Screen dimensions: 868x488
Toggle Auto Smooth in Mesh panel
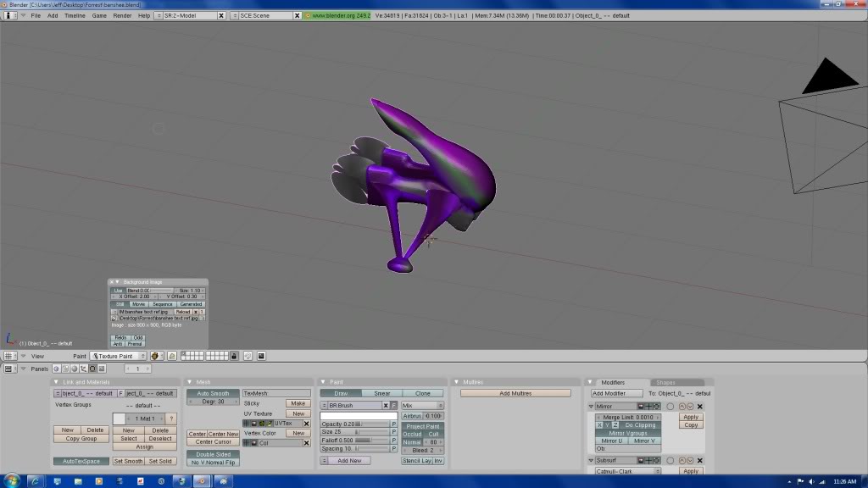click(x=213, y=393)
